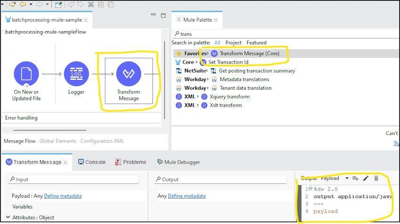Switch to the Configuration XML view tab
Screen dimensions: 400x224
pyautogui.click(x=102, y=141)
